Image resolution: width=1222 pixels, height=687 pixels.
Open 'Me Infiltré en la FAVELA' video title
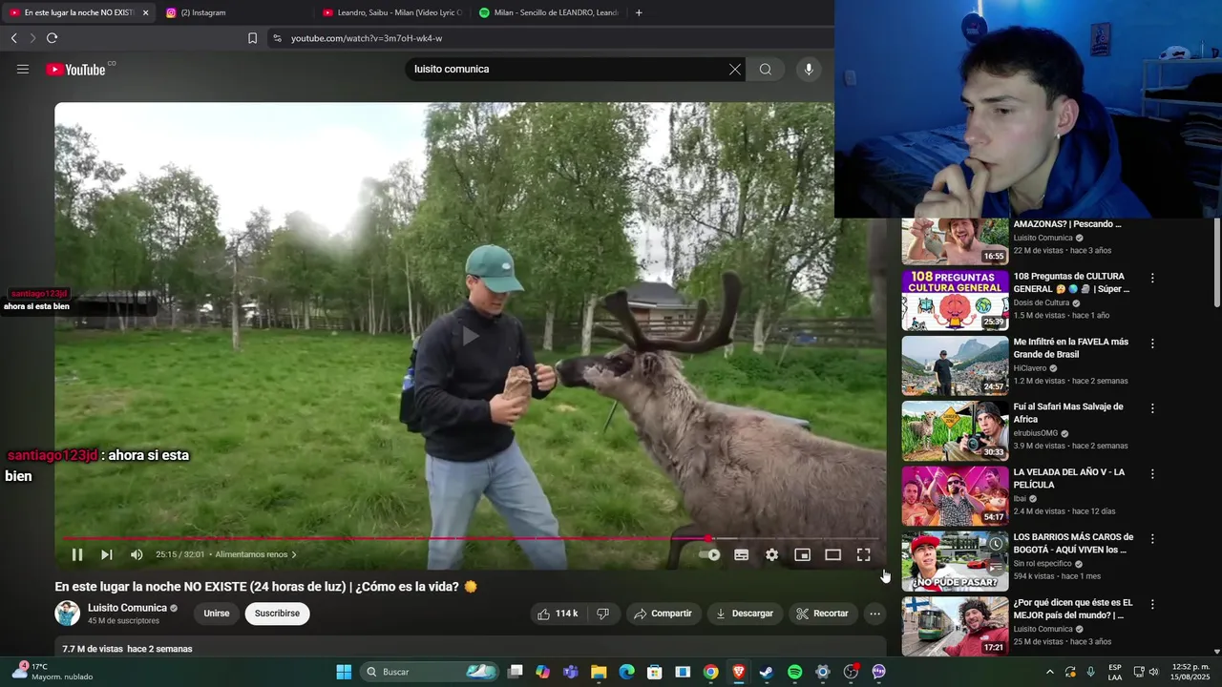1070,348
